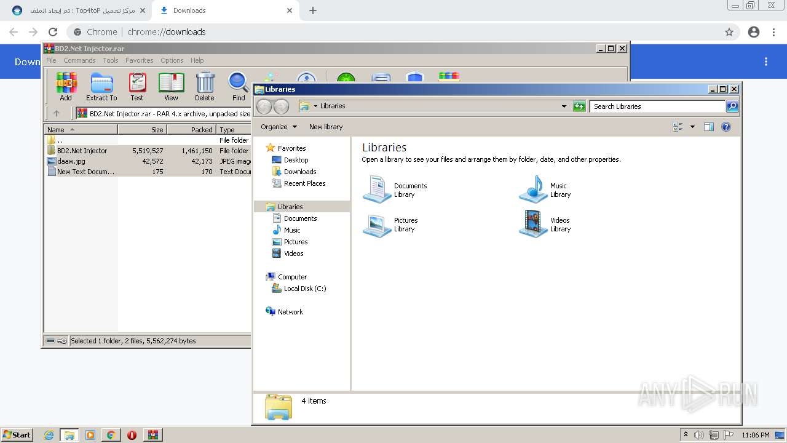
Task: Click the Delete trash icon in WinRAR
Action: [x=205, y=86]
